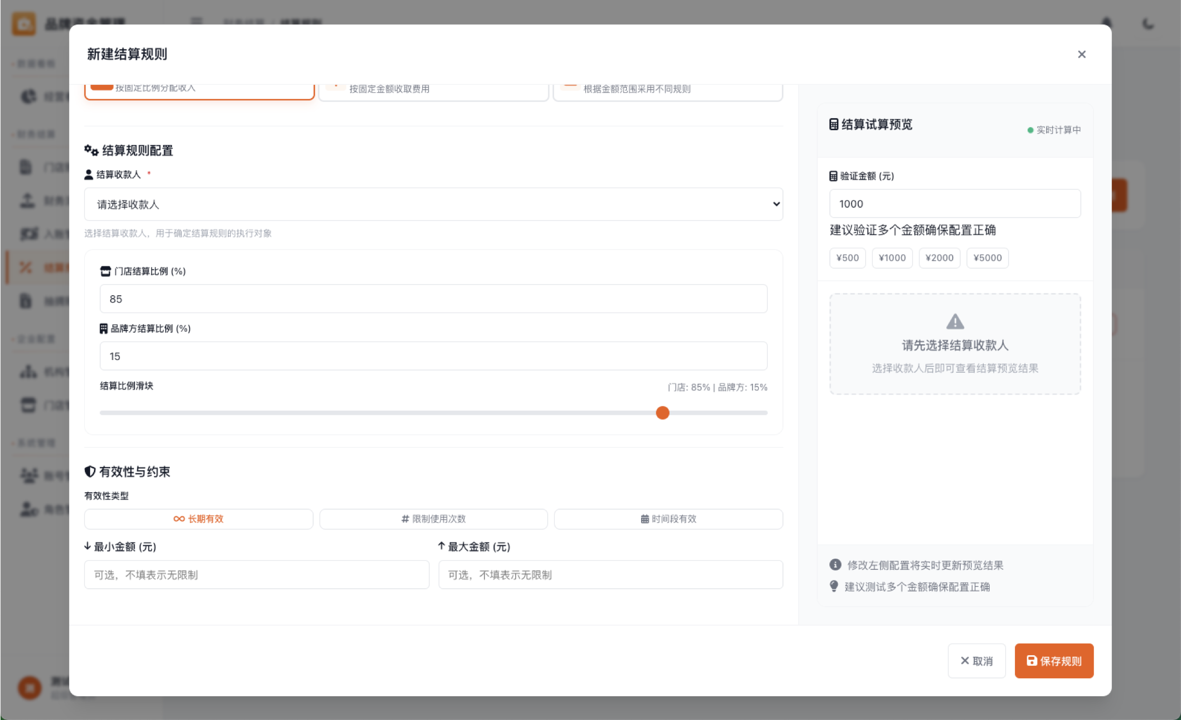Click the ¥500 quick amount chip
1181x720 pixels.
point(847,258)
